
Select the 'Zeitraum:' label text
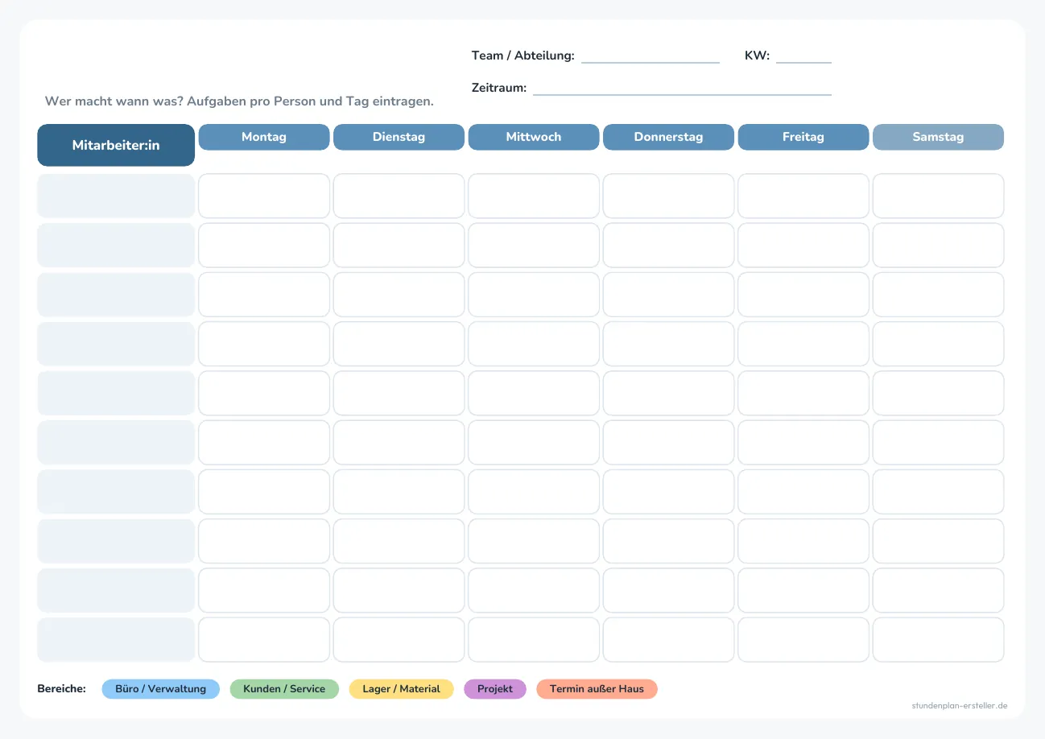click(x=499, y=88)
